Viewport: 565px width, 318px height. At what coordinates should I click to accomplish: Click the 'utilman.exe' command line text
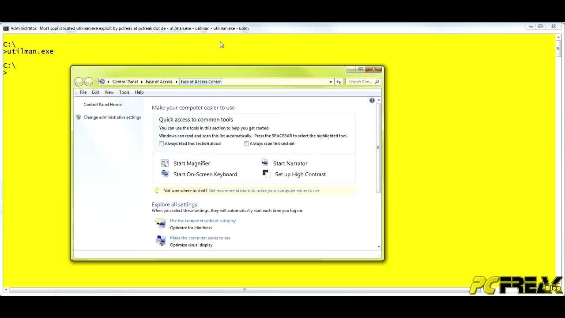pyautogui.click(x=30, y=51)
